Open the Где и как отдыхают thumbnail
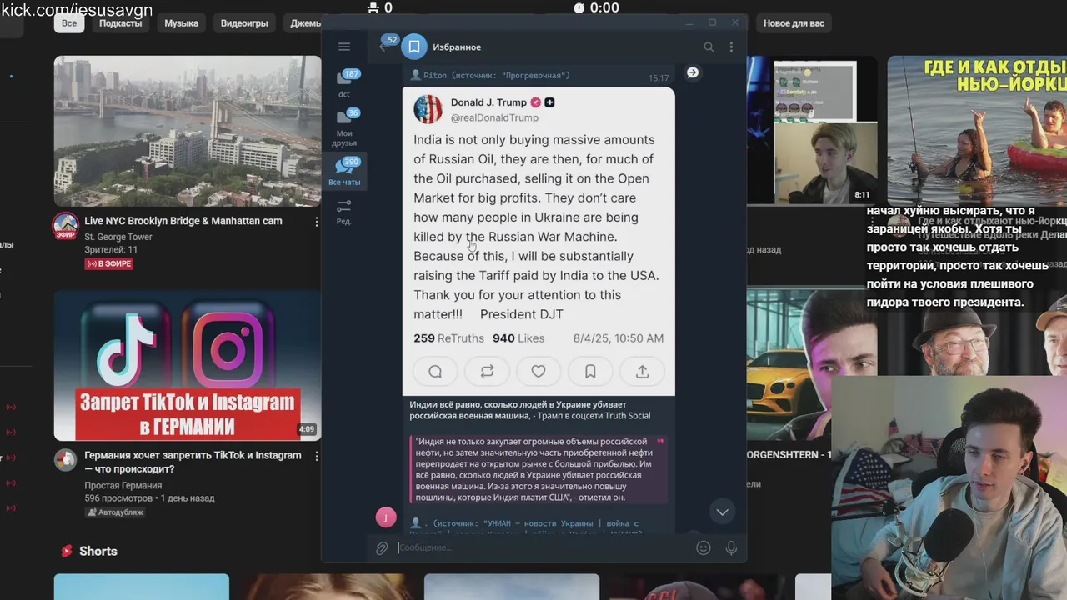The image size is (1067, 600). tap(977, 131)
